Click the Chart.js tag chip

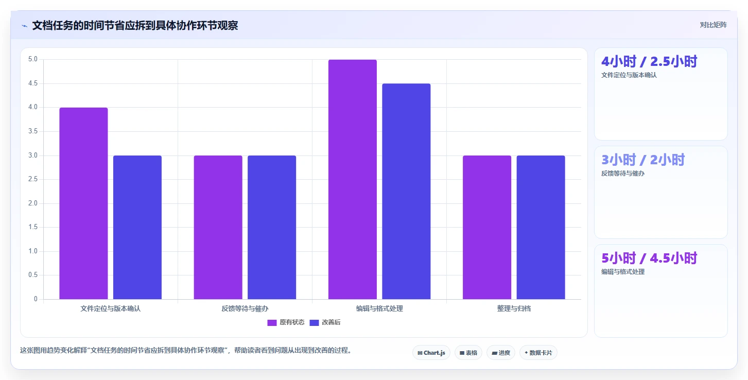coord(431,353)
